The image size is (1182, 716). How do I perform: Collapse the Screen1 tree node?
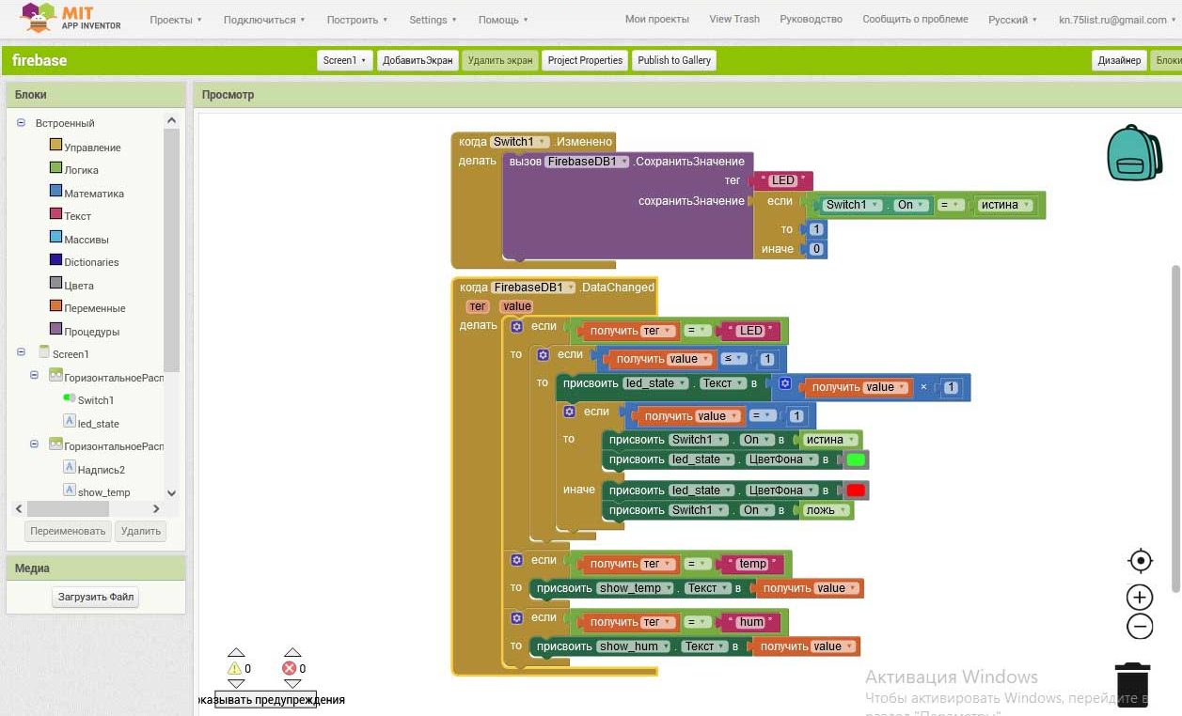21,353
